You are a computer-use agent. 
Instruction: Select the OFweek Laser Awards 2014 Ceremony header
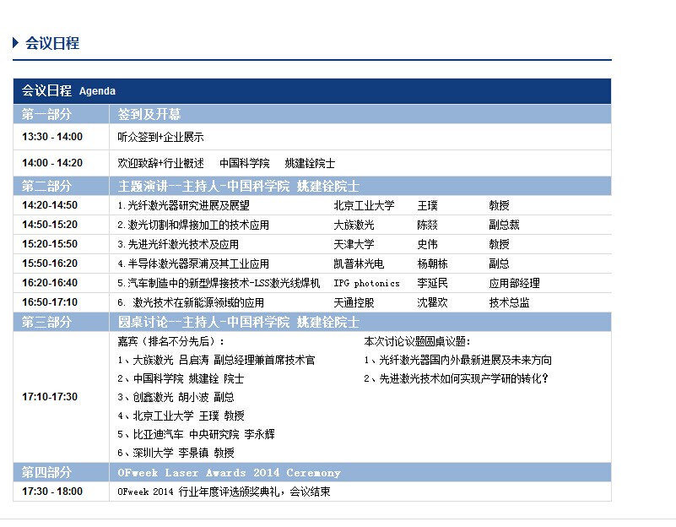[230, 472]
